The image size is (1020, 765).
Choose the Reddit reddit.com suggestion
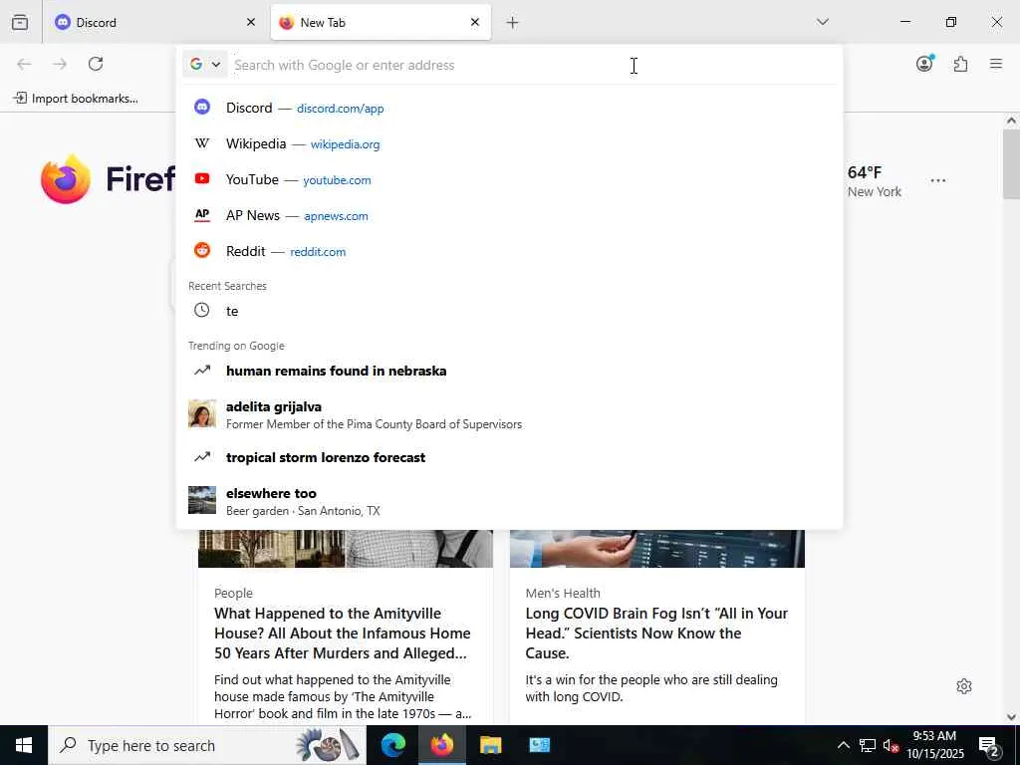point(509,251)
